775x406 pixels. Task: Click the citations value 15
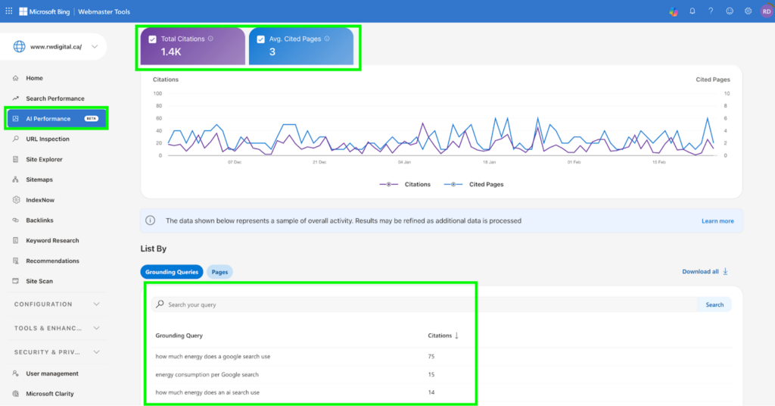(431, 374)
